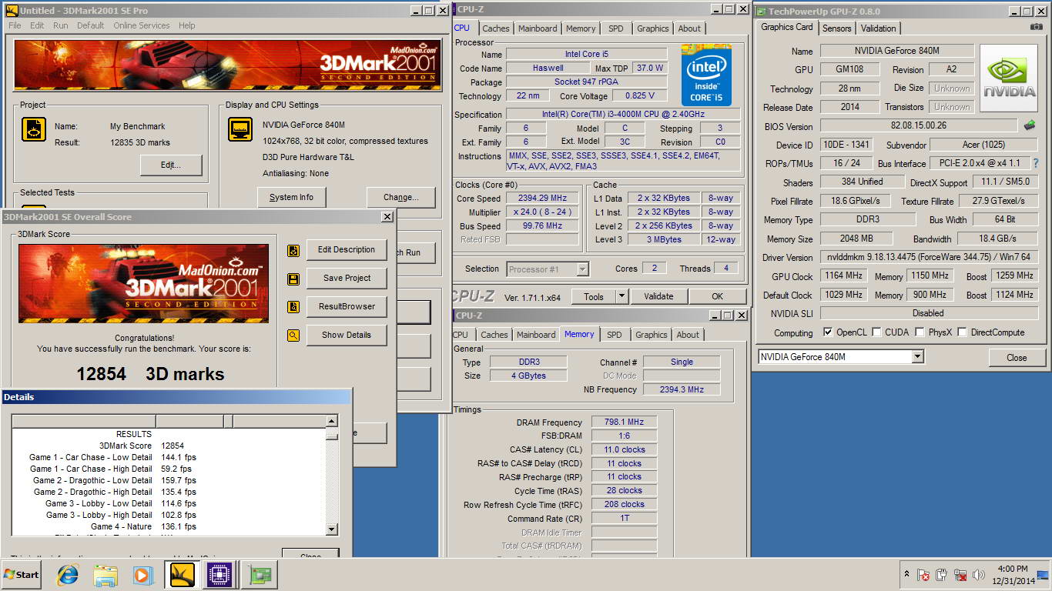
Task: Switch to Caches tab in top CPU-Z window
Action: pyautogui.click(x=496, y=28)
